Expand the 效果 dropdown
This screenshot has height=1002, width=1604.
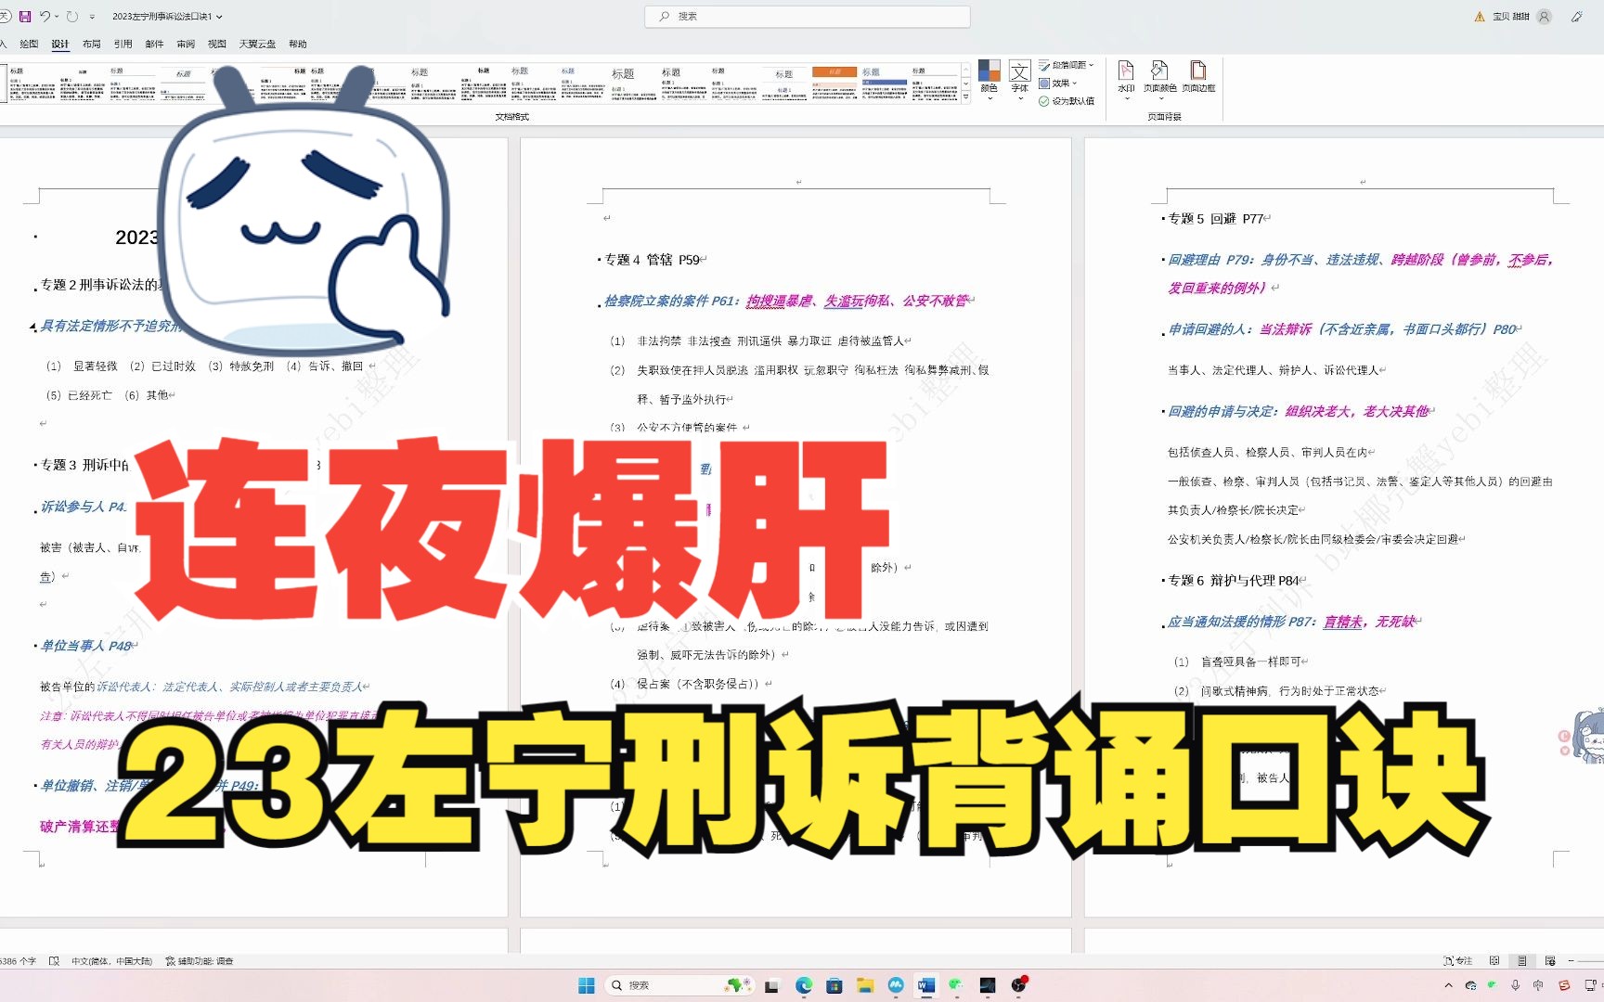click(1058, 83)
